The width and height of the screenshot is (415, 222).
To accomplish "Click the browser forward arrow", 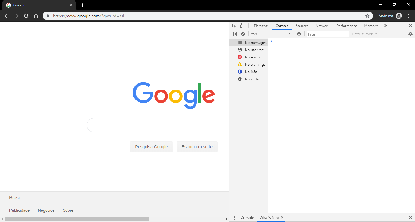I will tap(16, 16).
